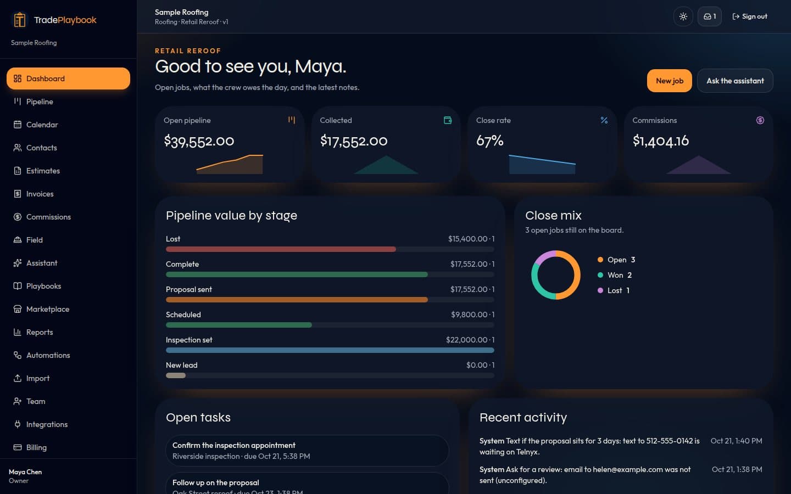Click the Commissions card dollar icon

[760, 120]
